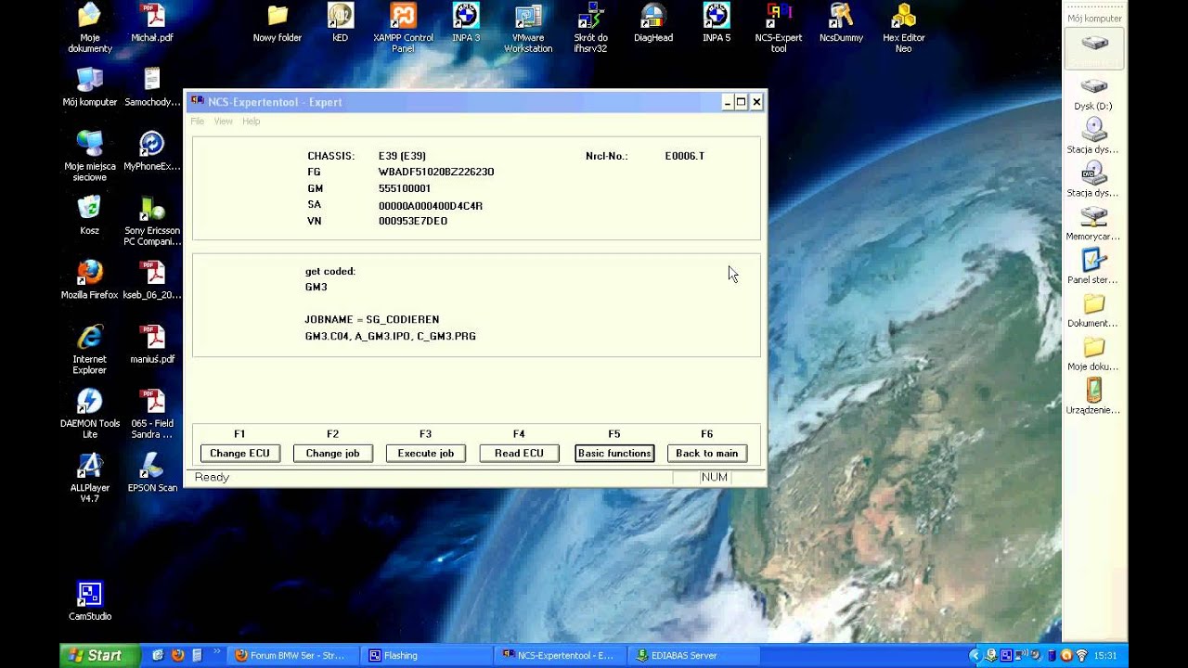The width and height of the screenshot is (1188, 668).
Task: Open the Urządzenie... item in side toolbar
Action: point(1093,397)
